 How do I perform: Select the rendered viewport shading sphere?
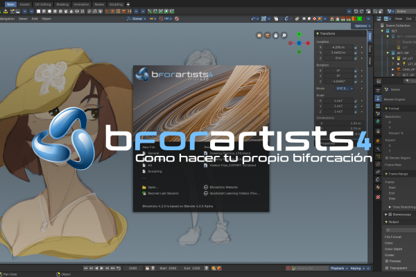[320, 19]
